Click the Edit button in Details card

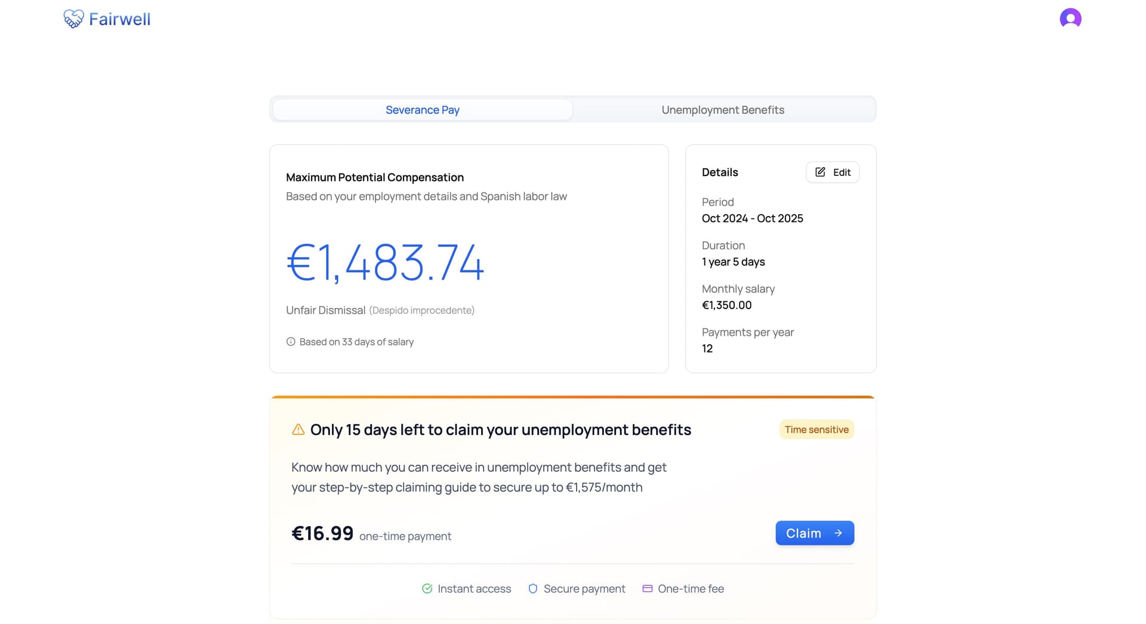[833, 172]
